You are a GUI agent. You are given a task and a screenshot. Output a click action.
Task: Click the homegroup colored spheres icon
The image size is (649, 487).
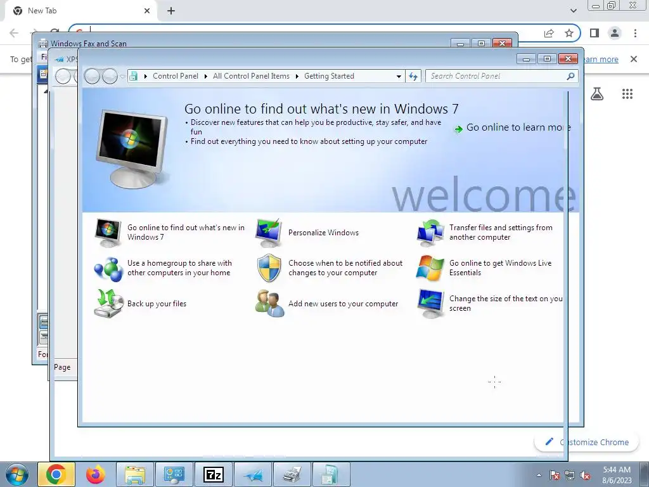(108, 268)
